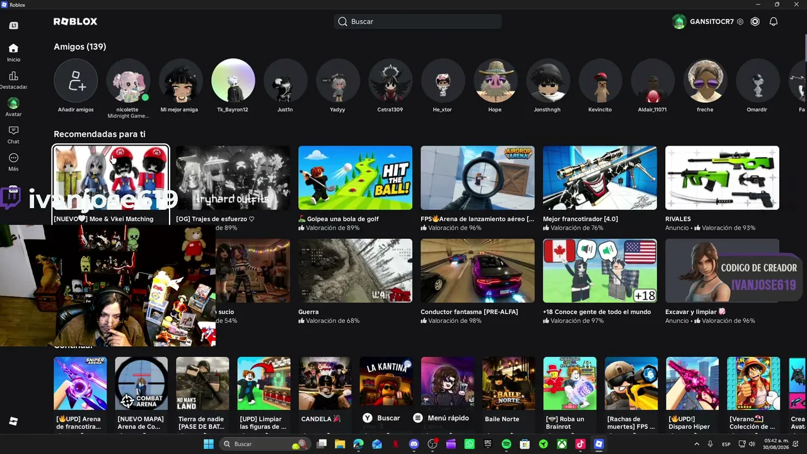
Task: Select friend Jonsthngh
Action: coord(547,81)
